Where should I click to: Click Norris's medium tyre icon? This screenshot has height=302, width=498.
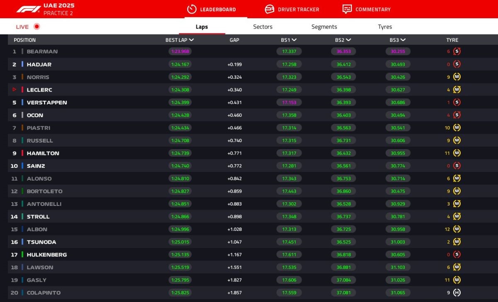click(457, 77)
